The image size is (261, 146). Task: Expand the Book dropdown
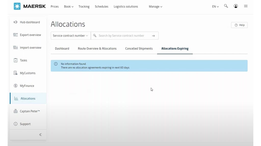point(68,6)
